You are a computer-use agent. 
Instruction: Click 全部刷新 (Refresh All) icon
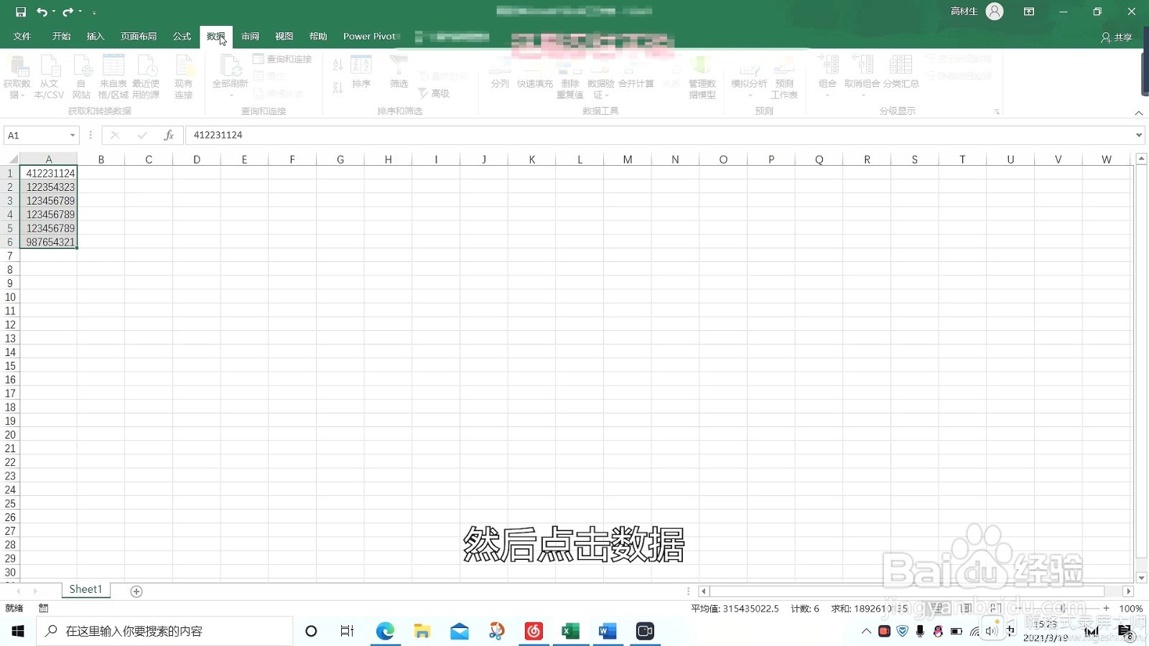231,72
